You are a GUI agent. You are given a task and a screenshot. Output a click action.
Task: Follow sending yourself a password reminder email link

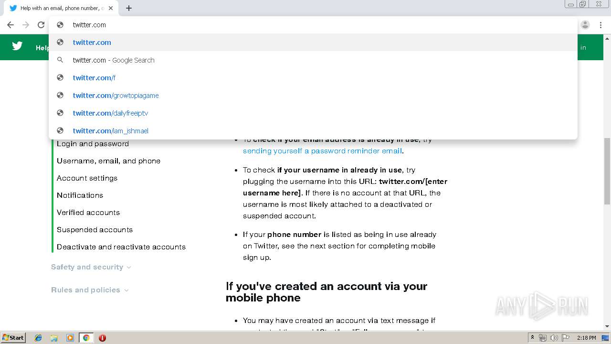tap(322, 151)
